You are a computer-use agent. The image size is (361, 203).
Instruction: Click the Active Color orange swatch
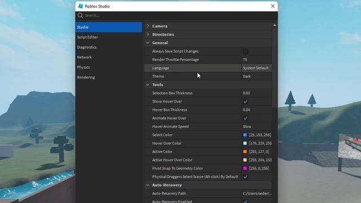245,152
